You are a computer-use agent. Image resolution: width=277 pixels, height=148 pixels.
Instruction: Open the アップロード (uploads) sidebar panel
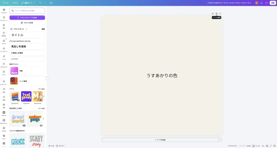click(4, 49)
